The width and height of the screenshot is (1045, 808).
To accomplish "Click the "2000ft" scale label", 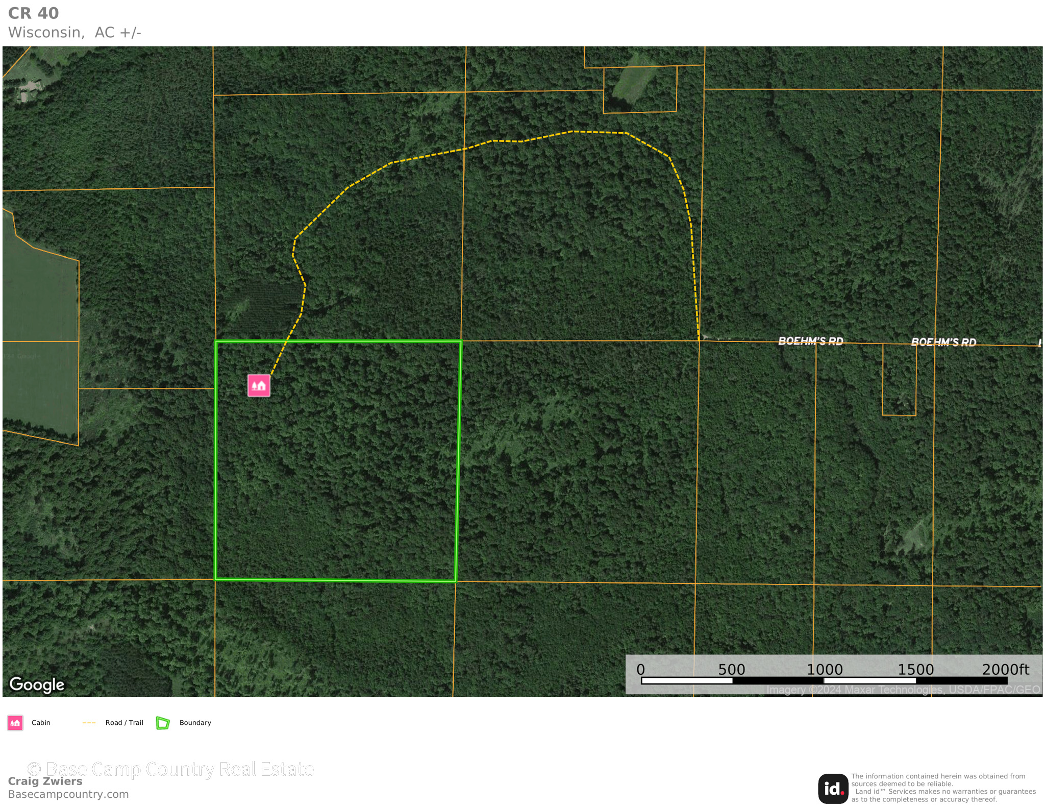I will tap(1005, 669).
